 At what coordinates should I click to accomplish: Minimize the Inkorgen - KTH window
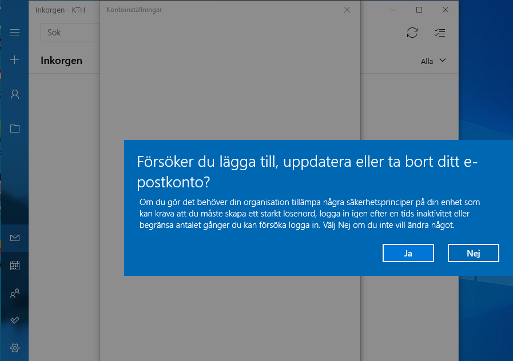tap(393, 10)
